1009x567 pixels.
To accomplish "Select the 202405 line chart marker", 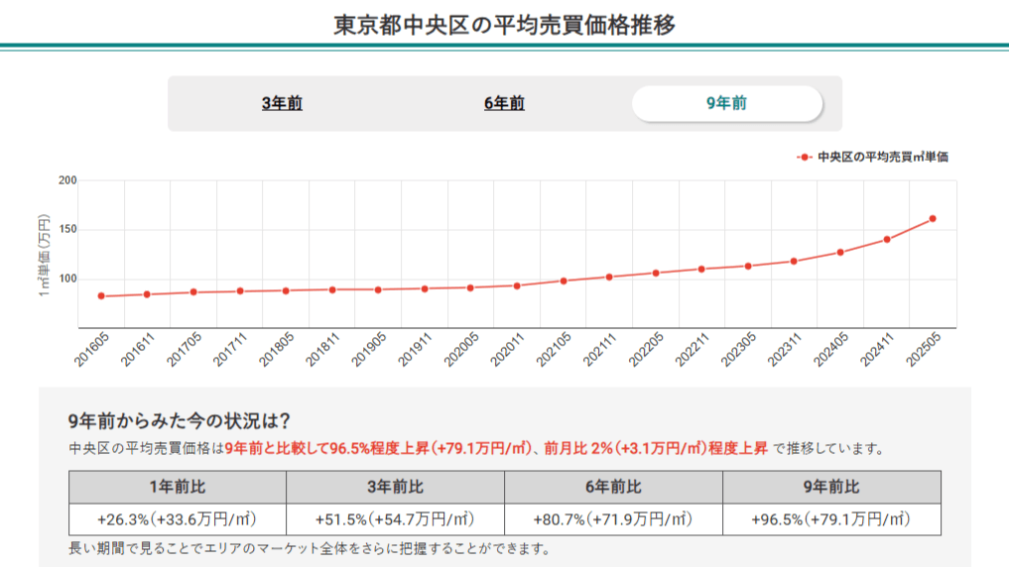I will click(840, 252).
